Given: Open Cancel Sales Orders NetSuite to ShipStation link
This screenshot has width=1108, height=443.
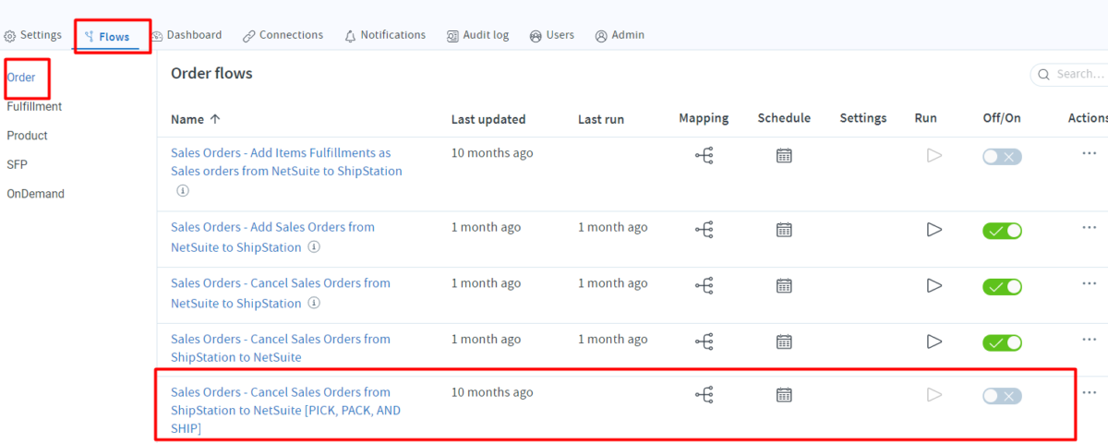Looking at the screenshot, I should pyautogui.click(x=281, y=293).
